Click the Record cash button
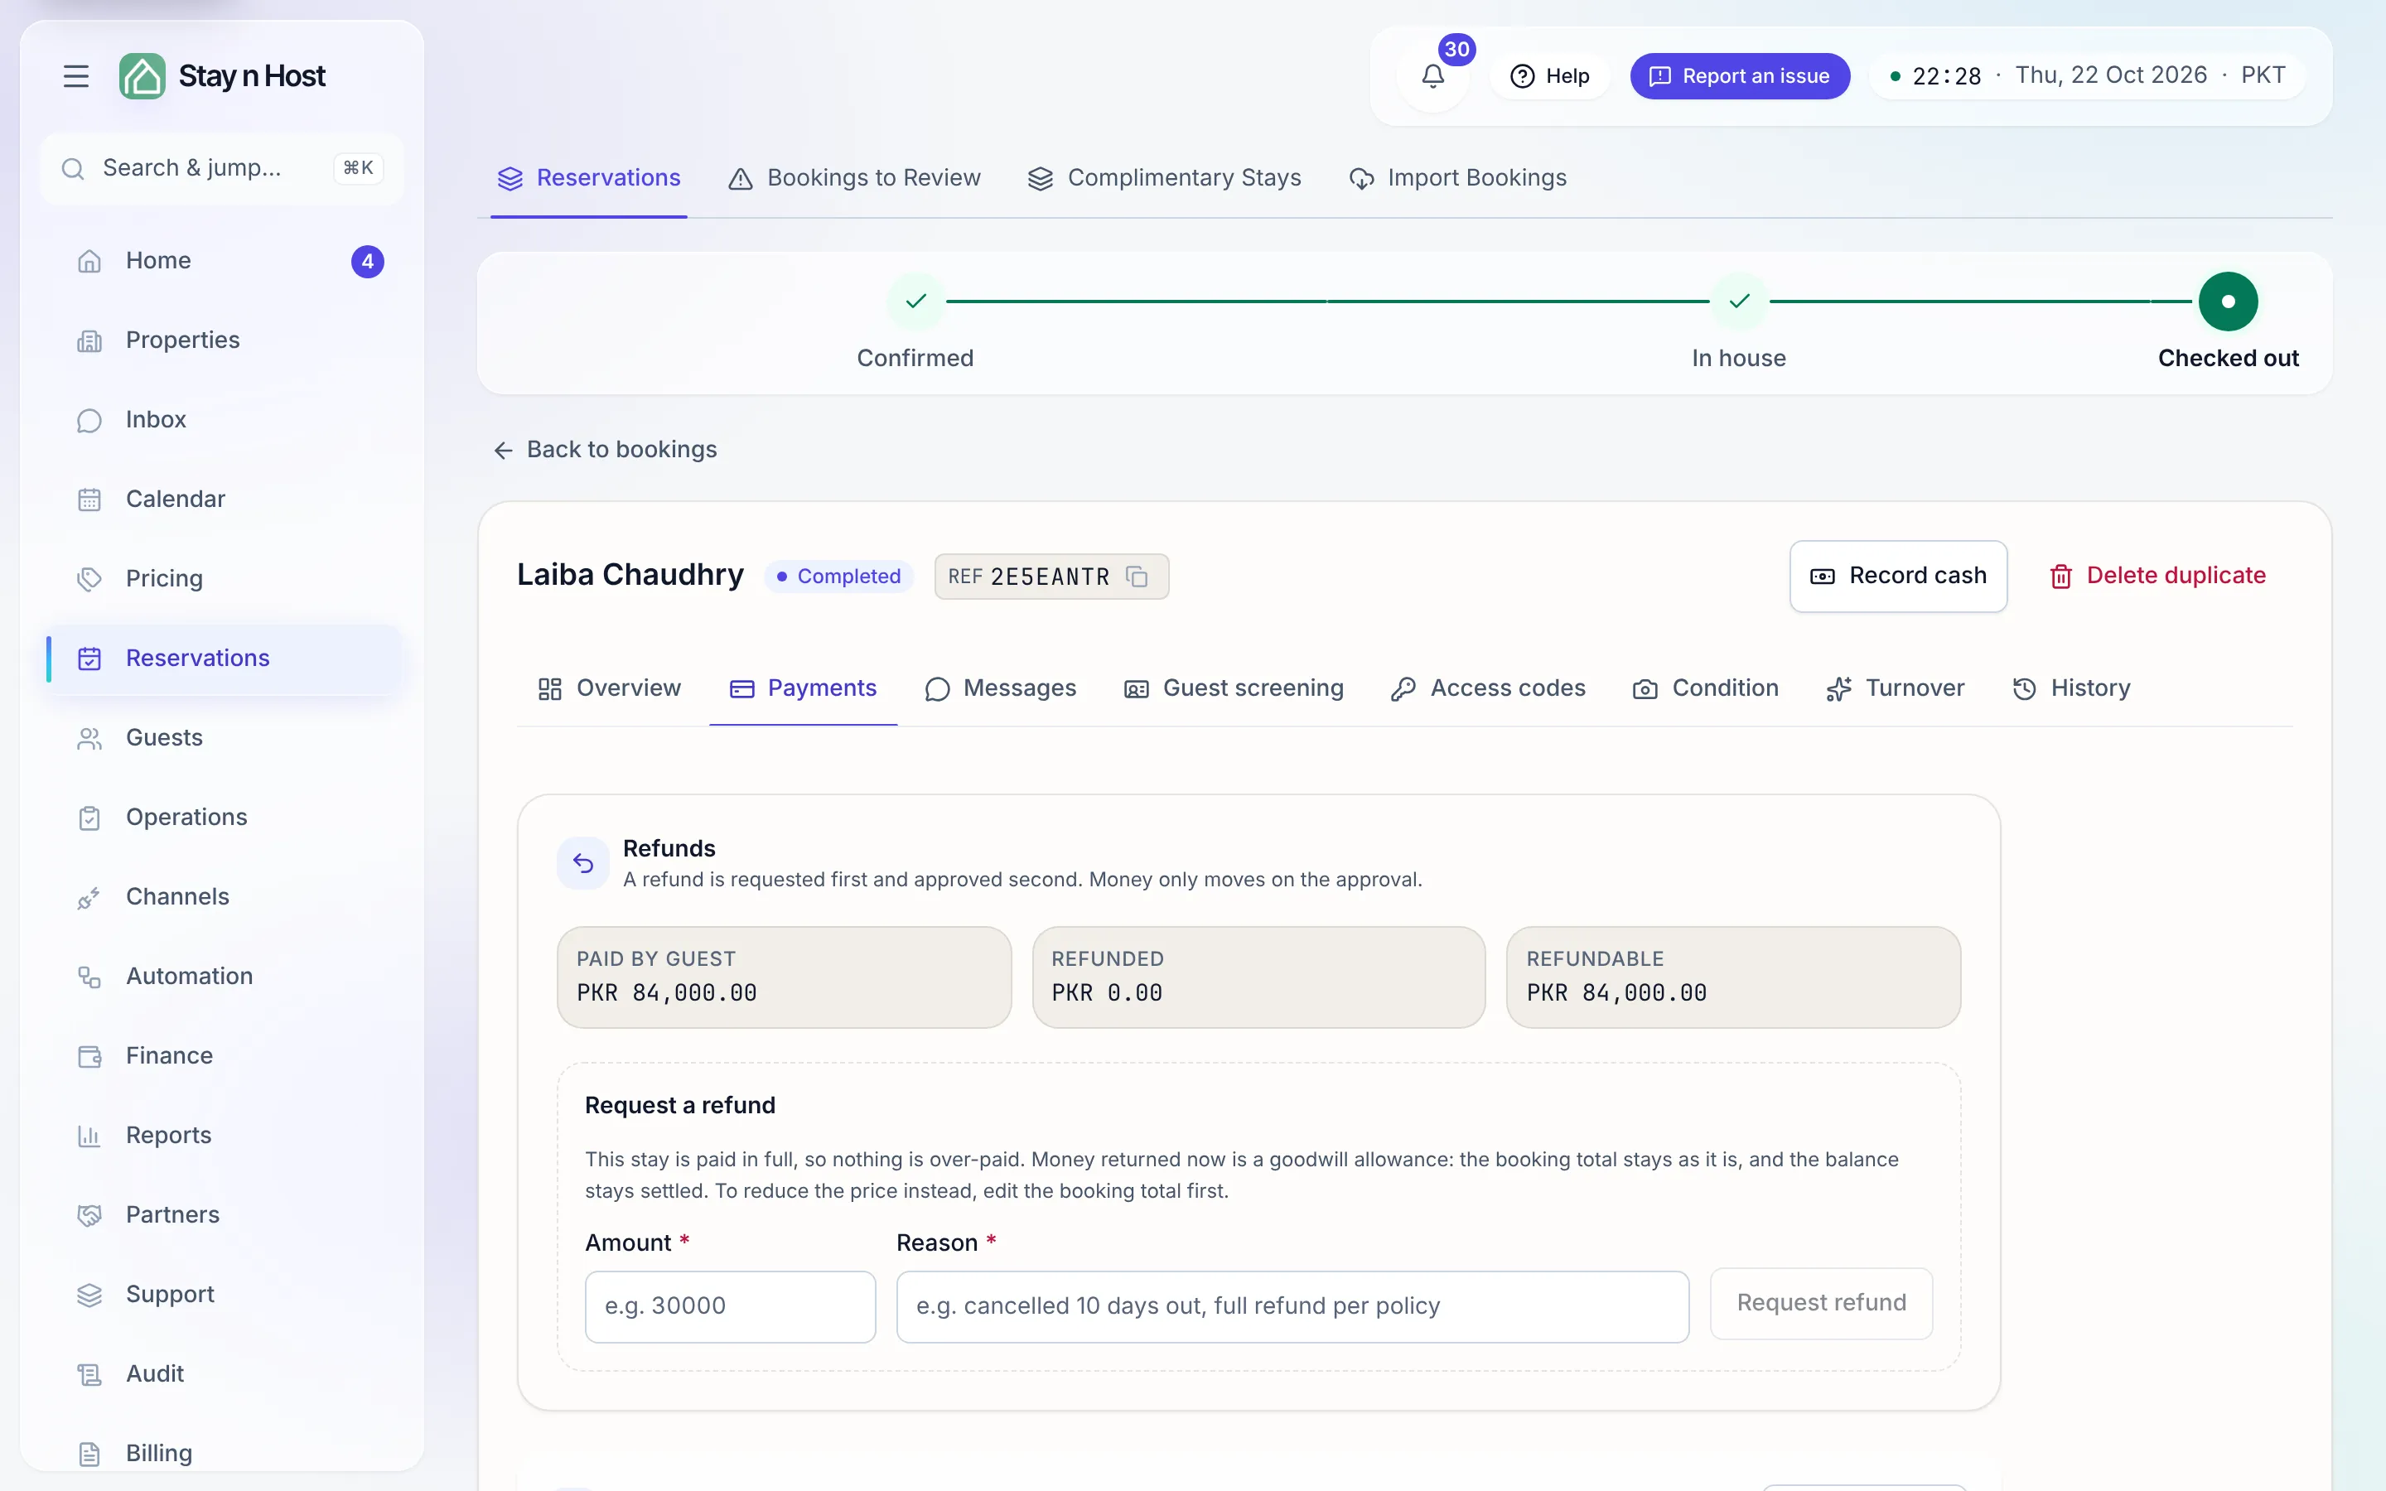This screenshot has width=2386, height=1491. (x=1898, y=576)
